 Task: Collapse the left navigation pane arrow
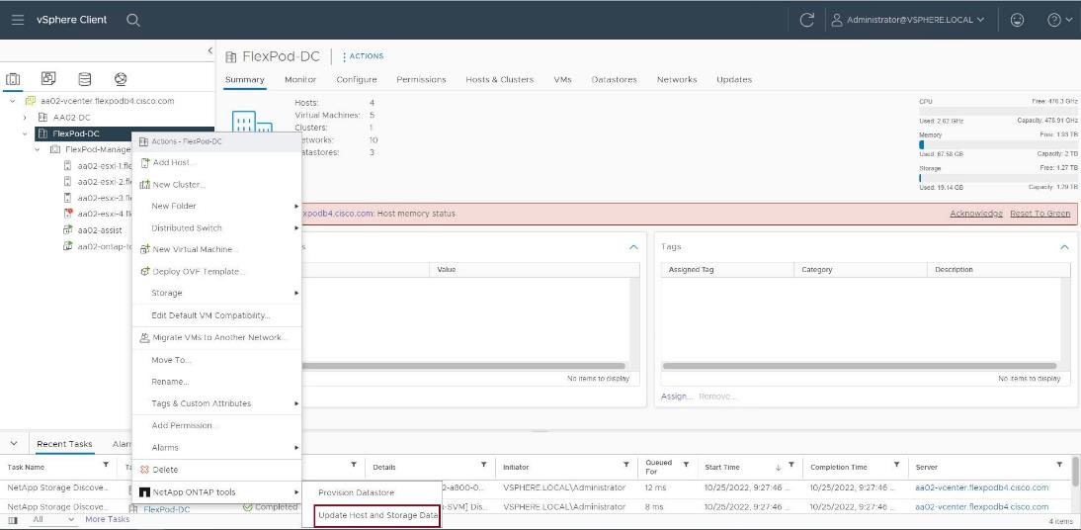(x=210, y=51)
